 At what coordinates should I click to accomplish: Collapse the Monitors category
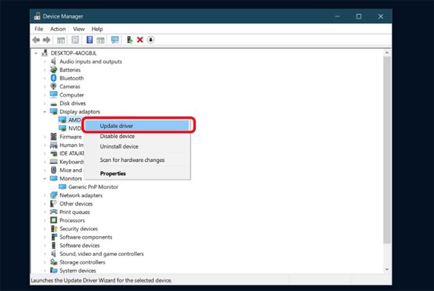coord(45,178)
